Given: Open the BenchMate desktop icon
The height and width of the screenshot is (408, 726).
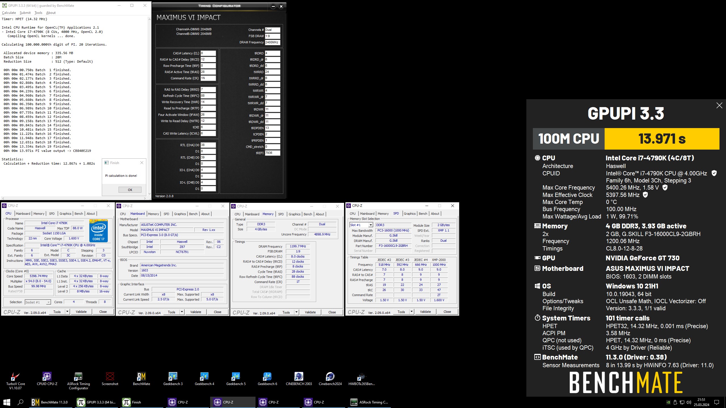Looking at the screenshot, I should pyautogui.click(x=141, y=379).
